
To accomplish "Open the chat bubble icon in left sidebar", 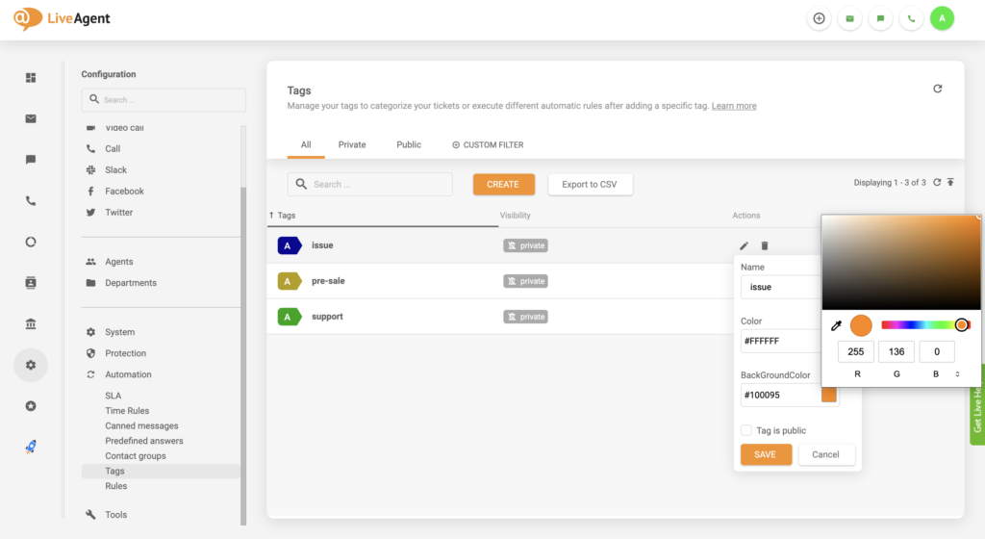I will click(x=31, y=160).
